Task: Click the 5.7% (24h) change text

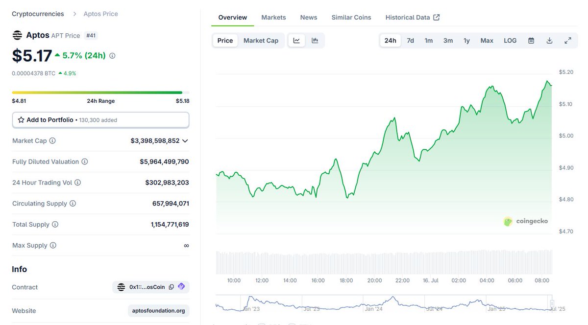Action: [84, 56]
